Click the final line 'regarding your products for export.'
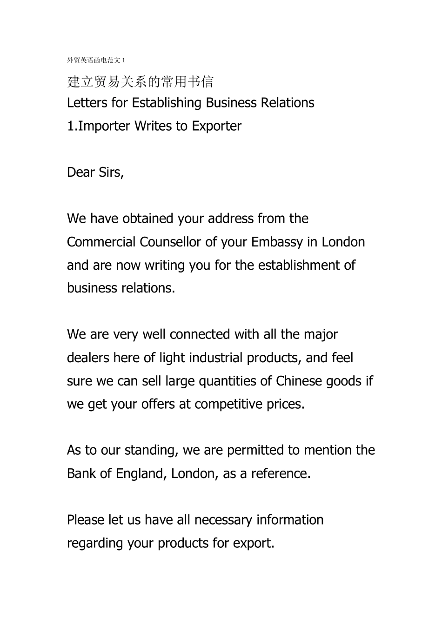The image size is (442, 625). 171,543
